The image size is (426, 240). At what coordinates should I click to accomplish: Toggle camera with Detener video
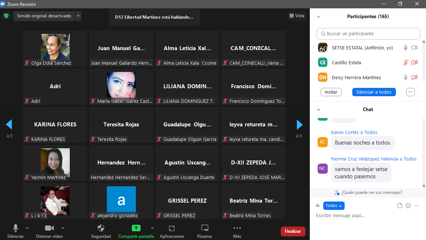click(49, 228)
